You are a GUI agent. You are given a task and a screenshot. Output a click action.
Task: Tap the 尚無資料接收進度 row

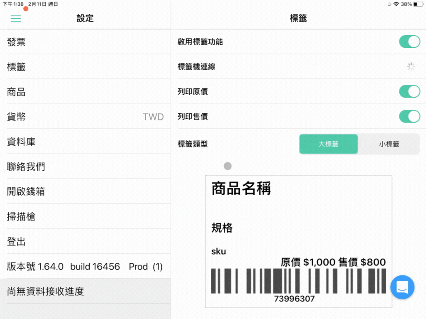[85, 291]
